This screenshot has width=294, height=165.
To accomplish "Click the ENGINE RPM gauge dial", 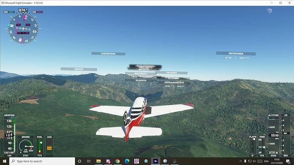I will pos(26,146).
